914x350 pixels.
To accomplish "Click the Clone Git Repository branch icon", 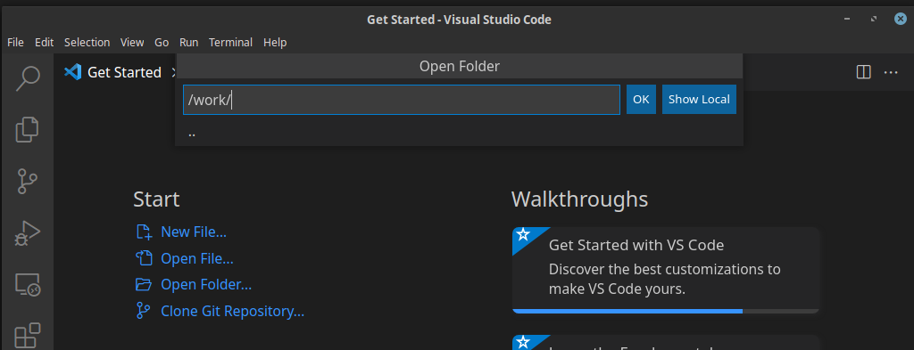I will [143, 311].
